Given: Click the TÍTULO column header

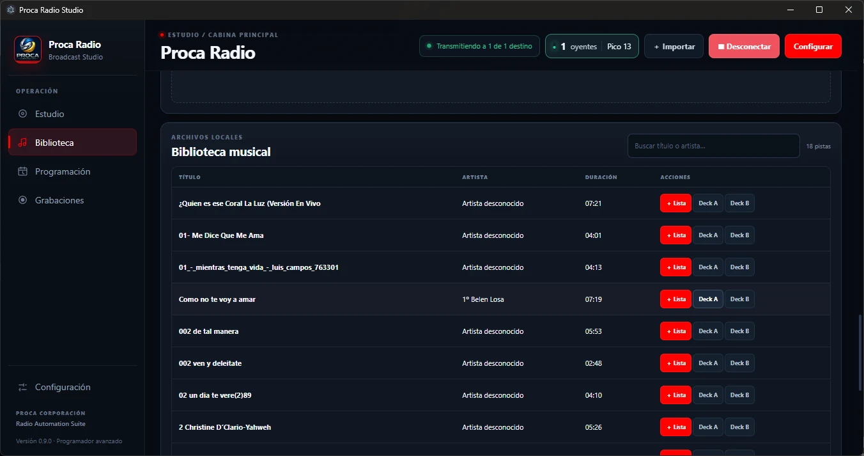Looking at the screenshot, I should tap(189, 177).
